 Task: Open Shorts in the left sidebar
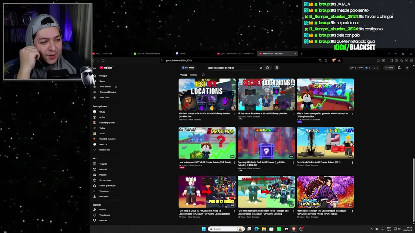[x=102, y=81]
